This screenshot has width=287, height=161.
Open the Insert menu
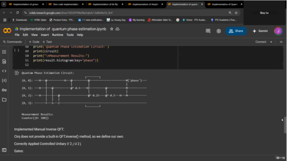(x=45, y=35)
